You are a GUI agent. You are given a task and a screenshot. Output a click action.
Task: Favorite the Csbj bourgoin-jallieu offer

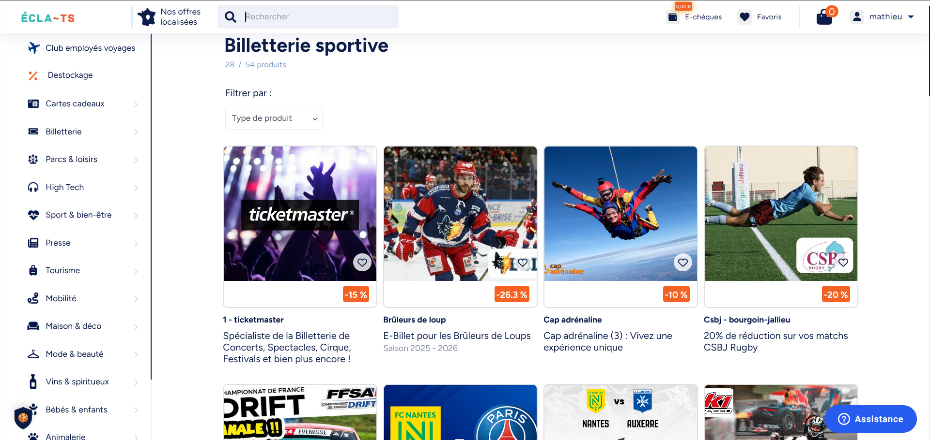click(843, 262)
